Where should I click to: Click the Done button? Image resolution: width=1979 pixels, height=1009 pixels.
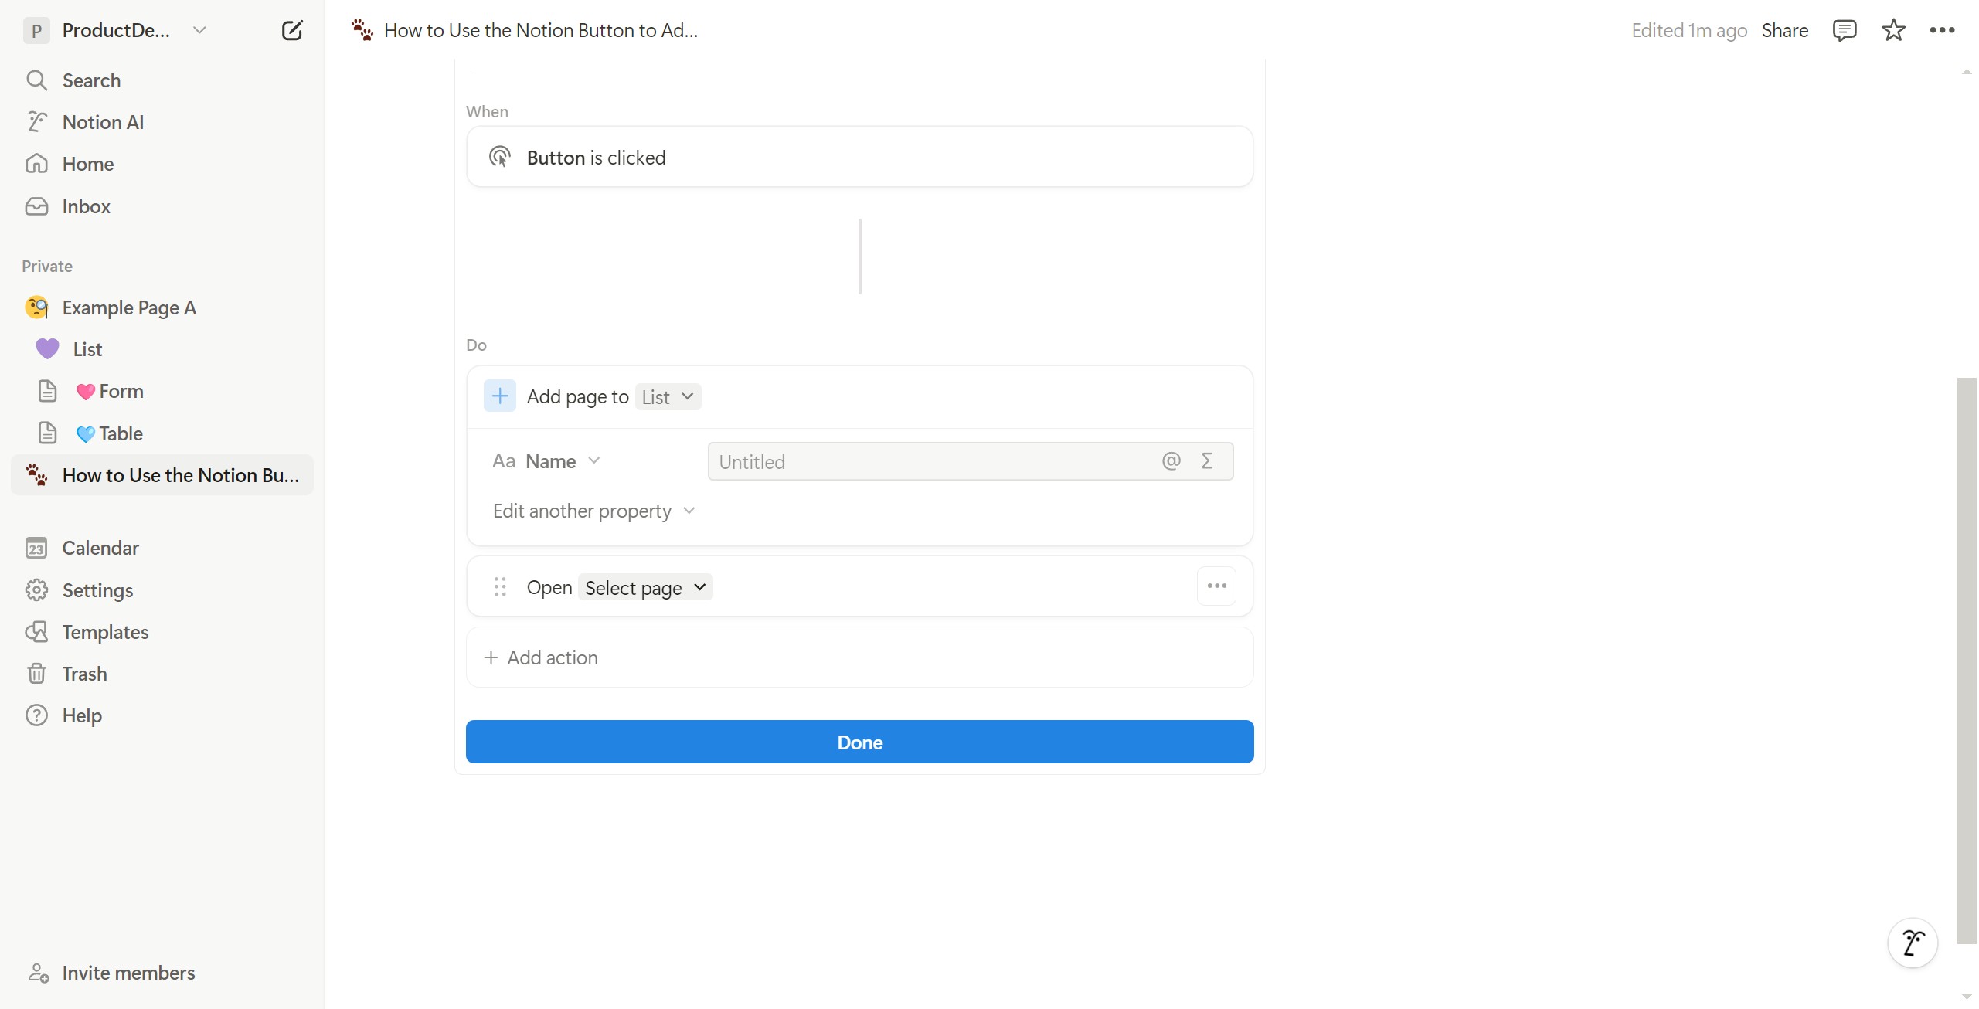pyautogui.click(x=859, y=742)
